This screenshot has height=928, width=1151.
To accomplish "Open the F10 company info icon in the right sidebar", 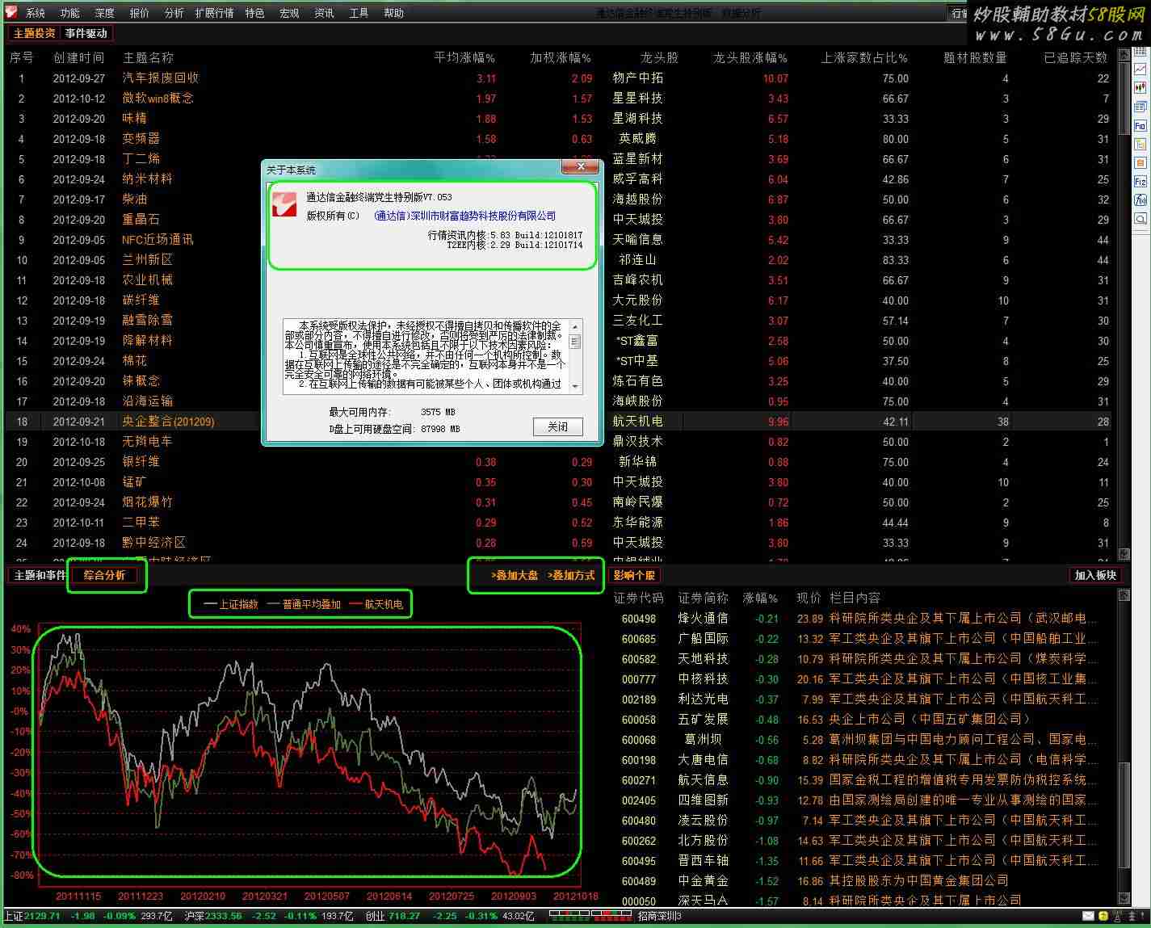I will pyautogui.click(x=1140, y=125).
